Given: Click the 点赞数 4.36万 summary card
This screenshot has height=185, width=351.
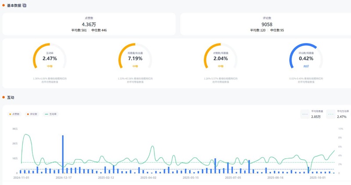Looking at the screenshot, I should [x=89, y=24].
